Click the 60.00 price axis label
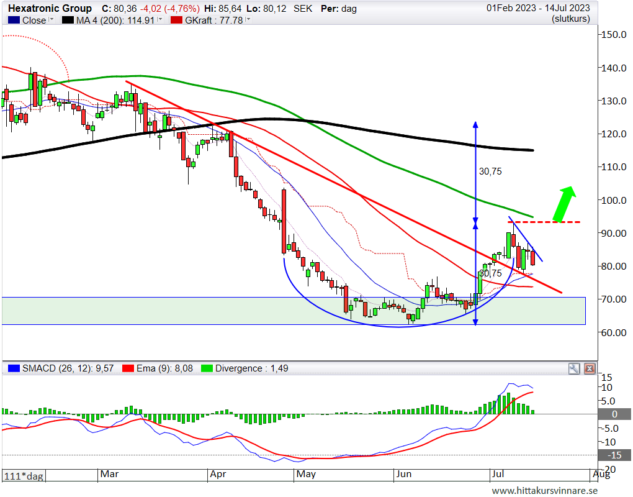This screenshot has width=633, height=497. (614, 332)
